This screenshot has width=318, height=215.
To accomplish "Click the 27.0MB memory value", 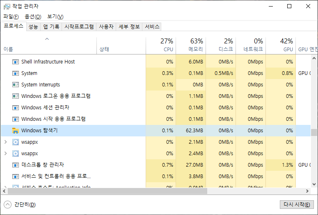I will click(x=194, y=165).
